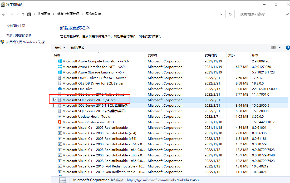Image resolution: width=290 pixels, height=183 pixels.
Task: Change view using the view layout icon
Action: 273,48
